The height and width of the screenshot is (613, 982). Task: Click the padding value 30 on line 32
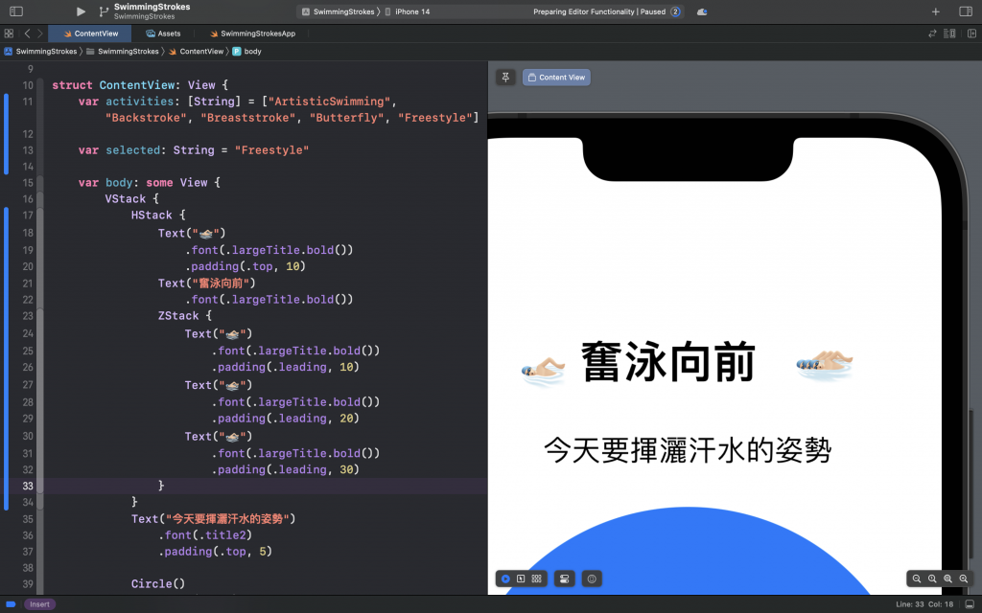346,469
